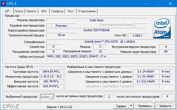Click the Эффективная частота 665.94 МГц value
Screen dimensions: 177x110
[51, 86]
